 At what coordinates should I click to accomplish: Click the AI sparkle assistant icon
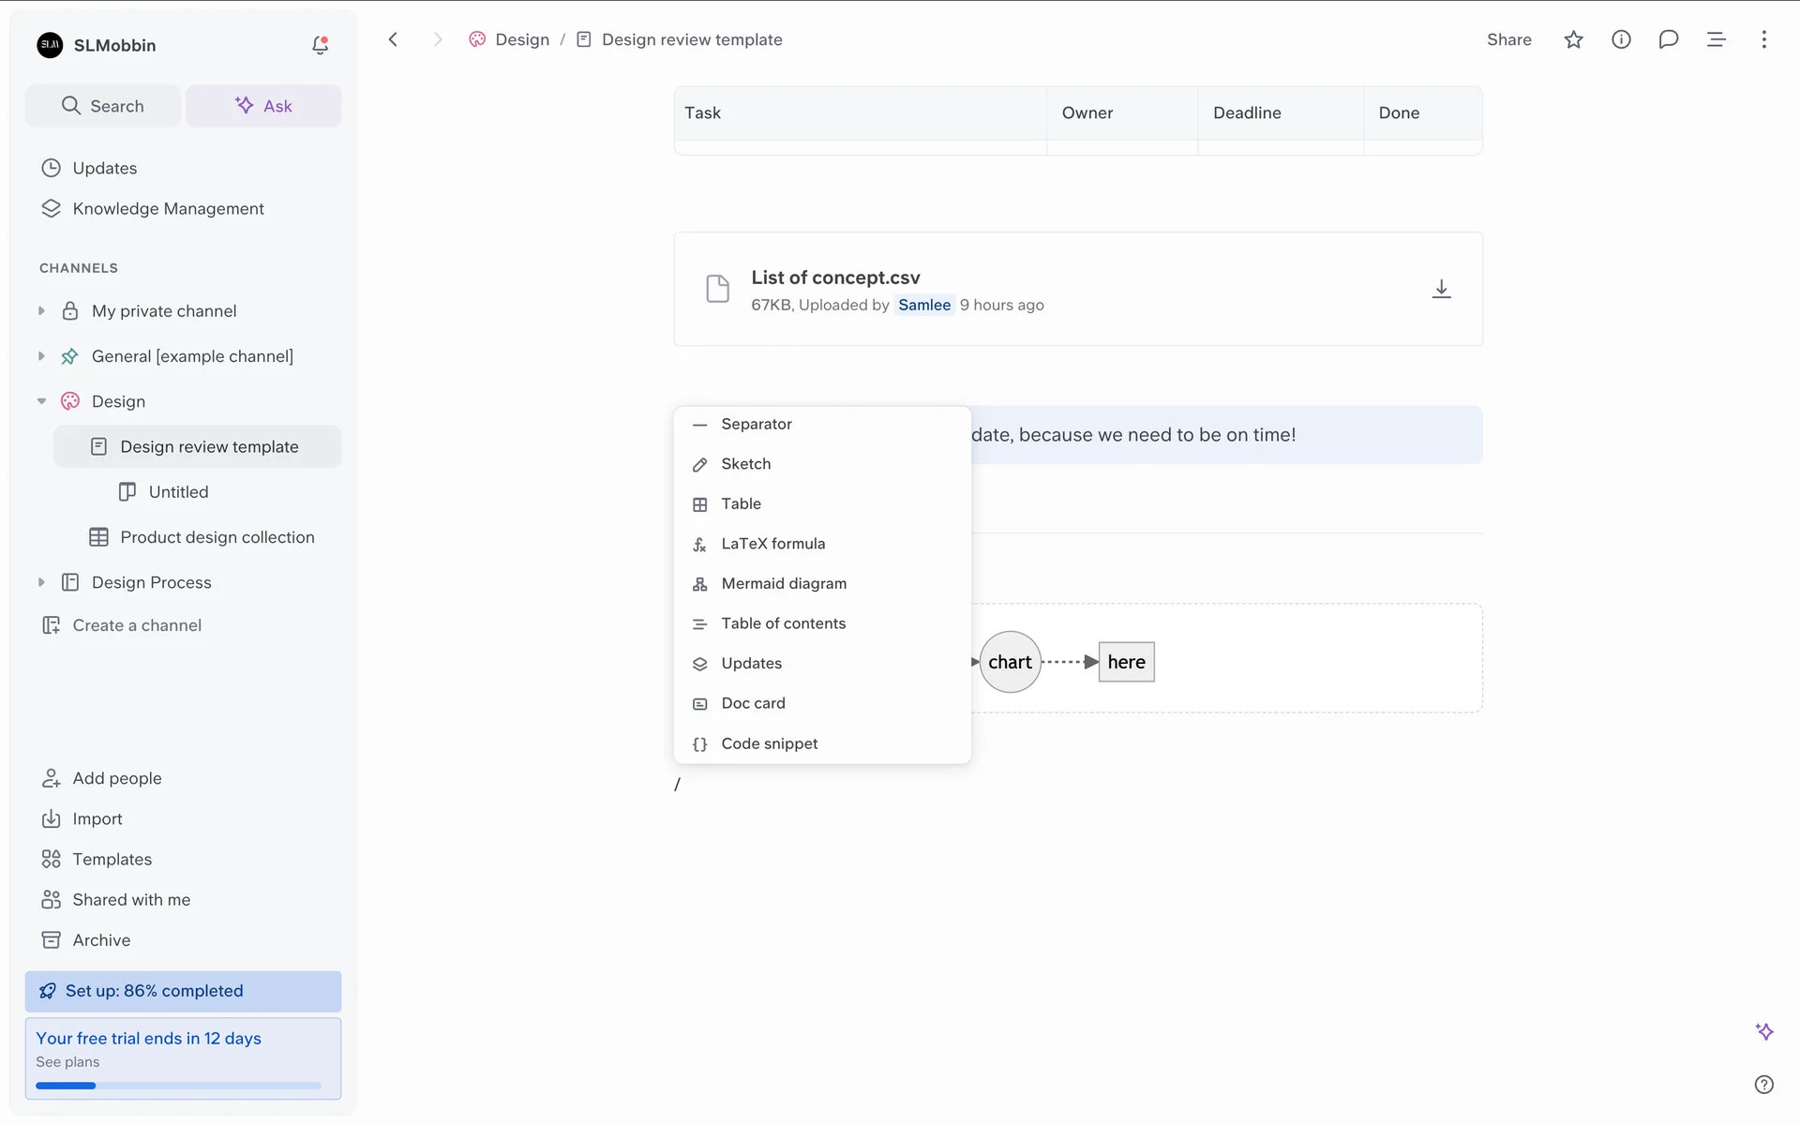click(1763, 1031)
